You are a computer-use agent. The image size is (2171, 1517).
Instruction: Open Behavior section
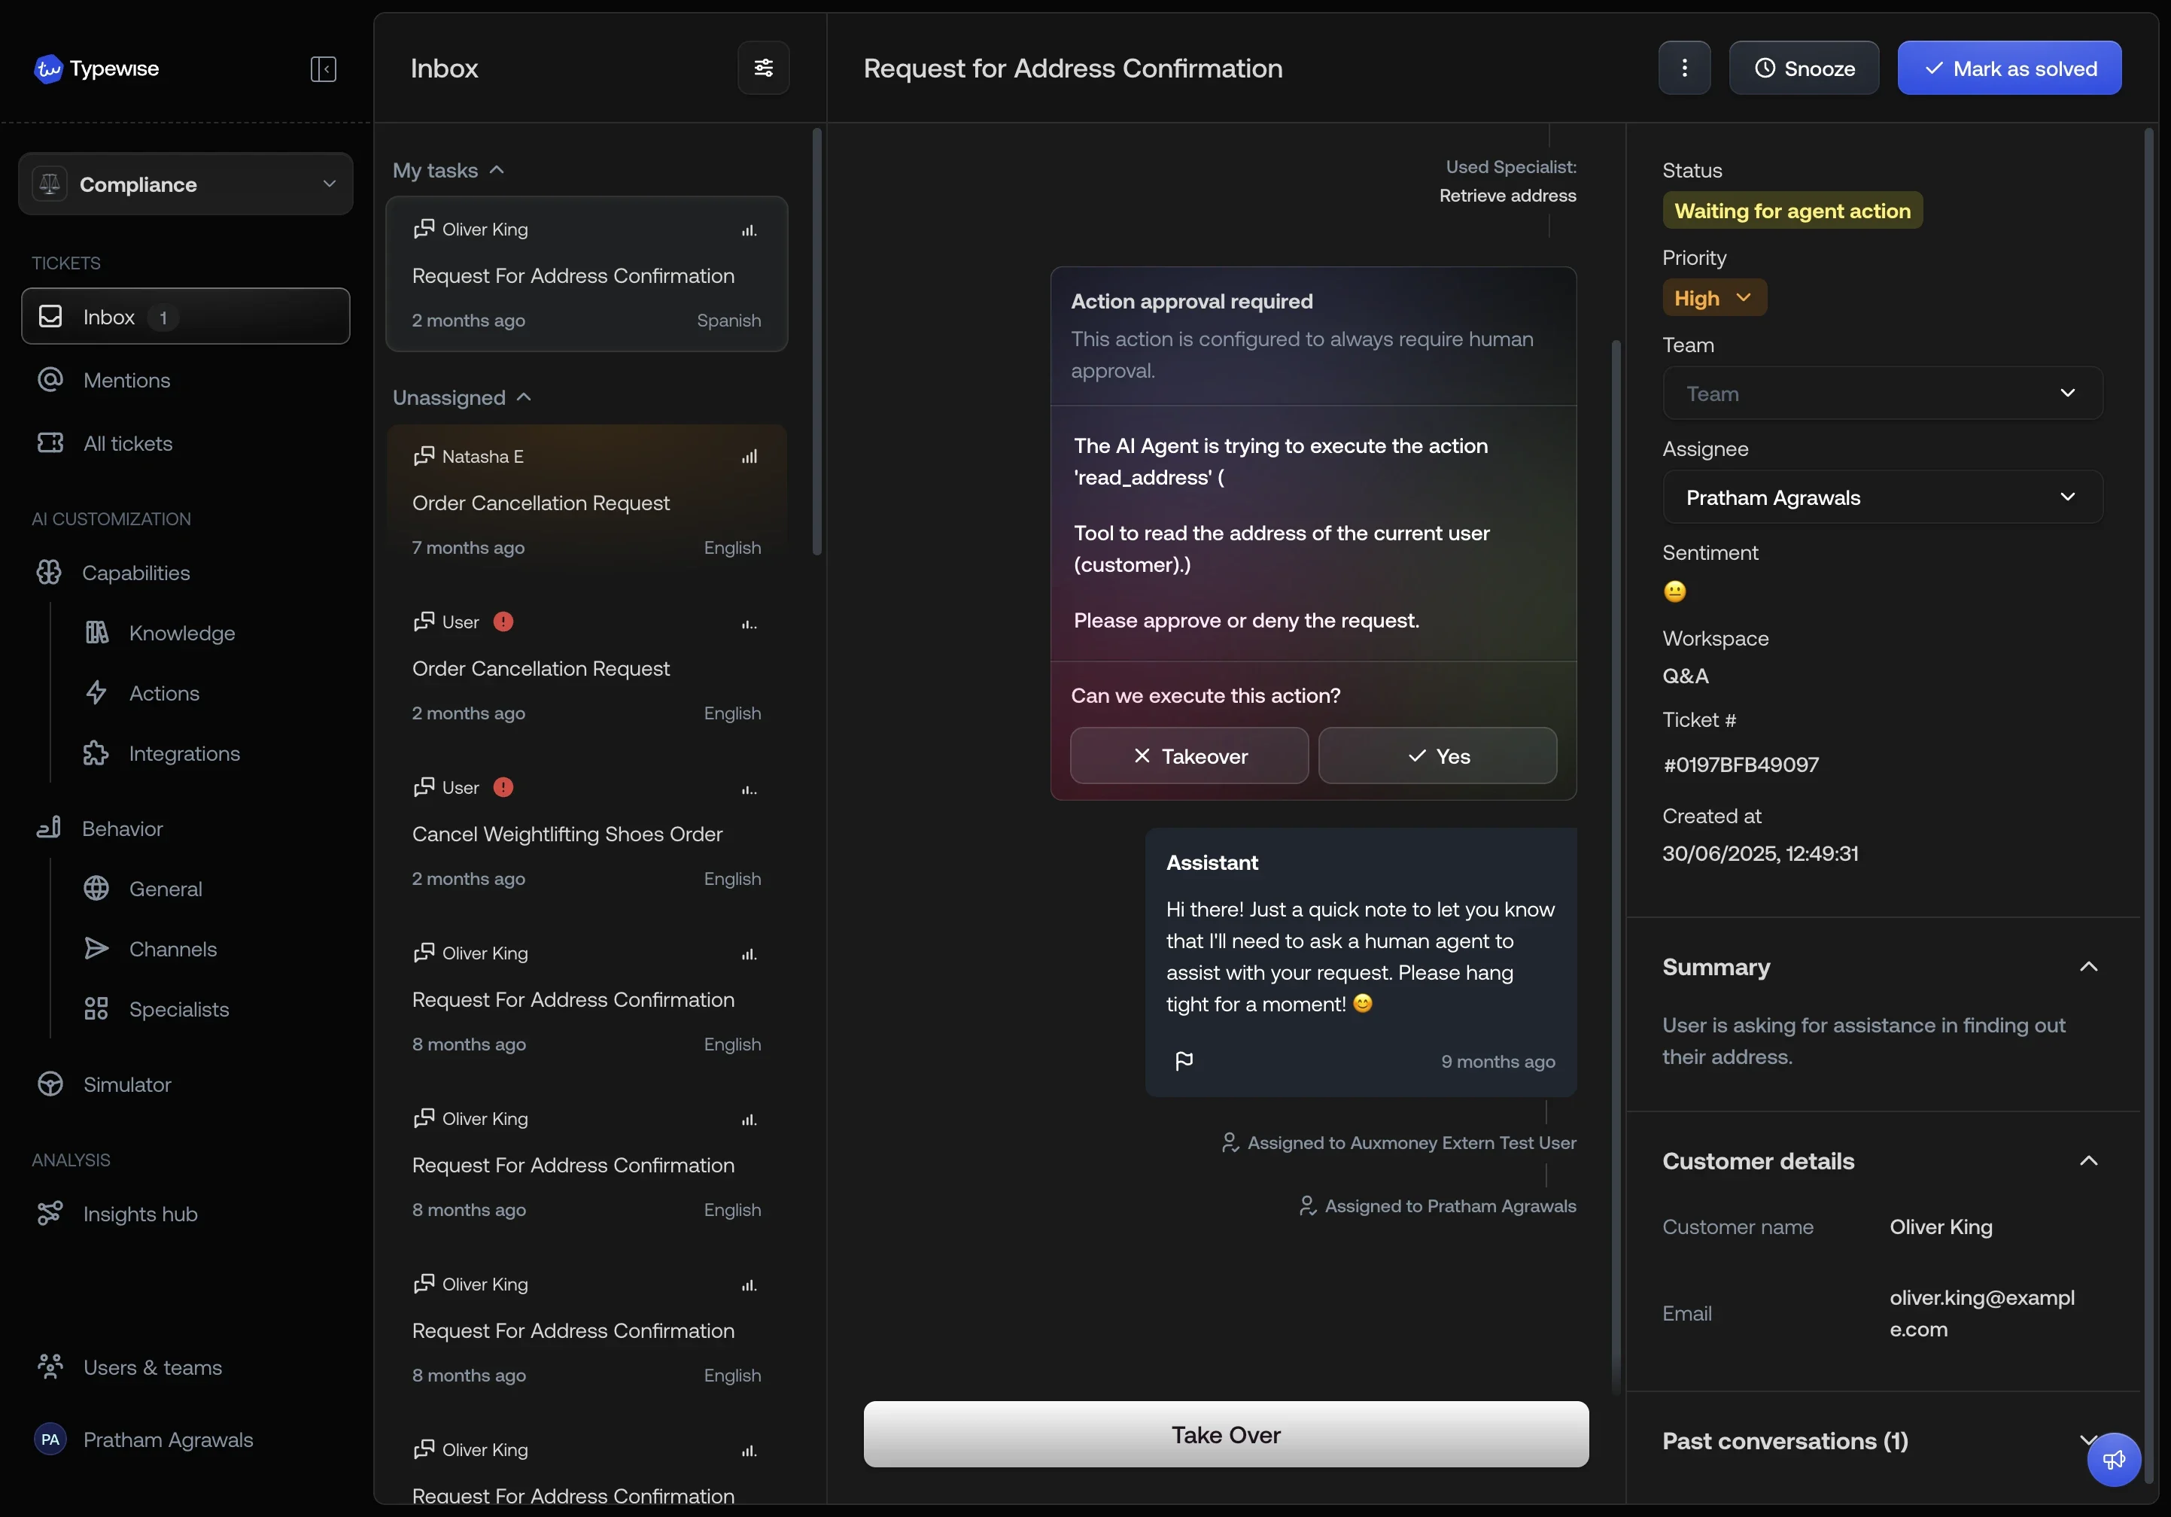122,828
